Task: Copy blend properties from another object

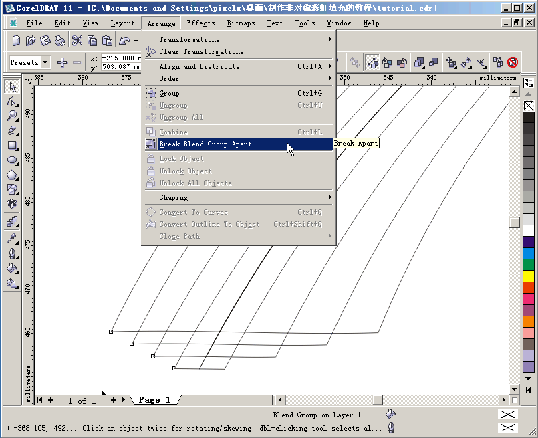Action: pyautogui.click(x=497, y=62)
